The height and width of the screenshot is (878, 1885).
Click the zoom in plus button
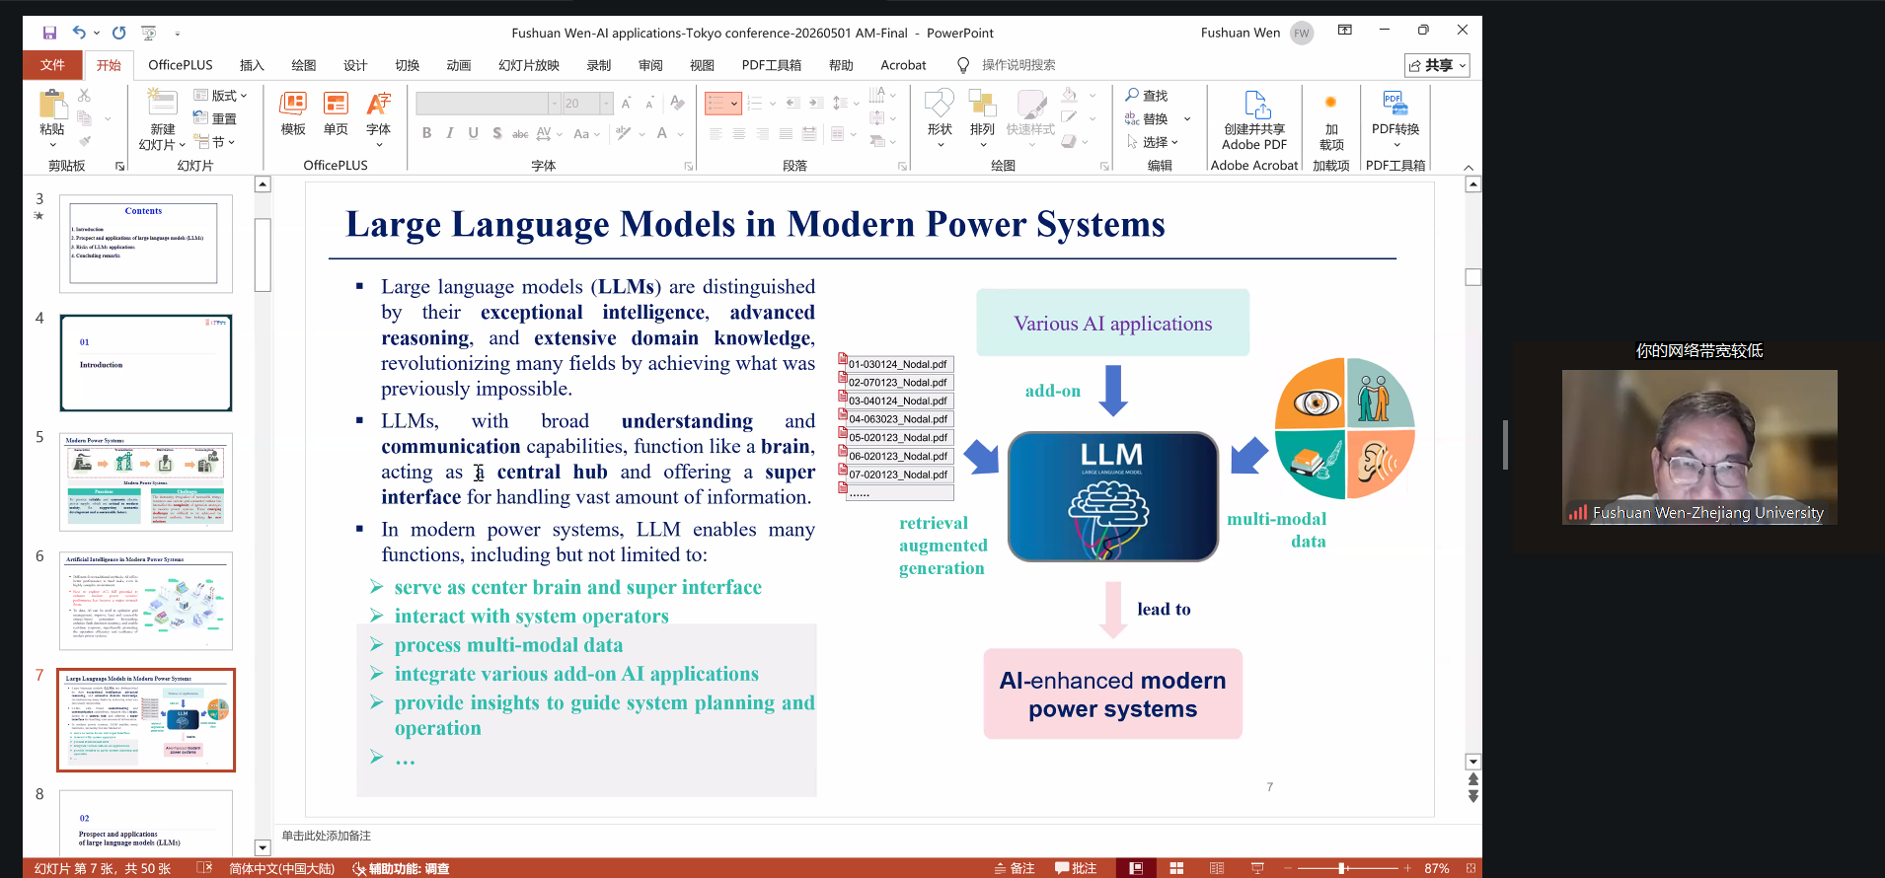point(1407,868)
